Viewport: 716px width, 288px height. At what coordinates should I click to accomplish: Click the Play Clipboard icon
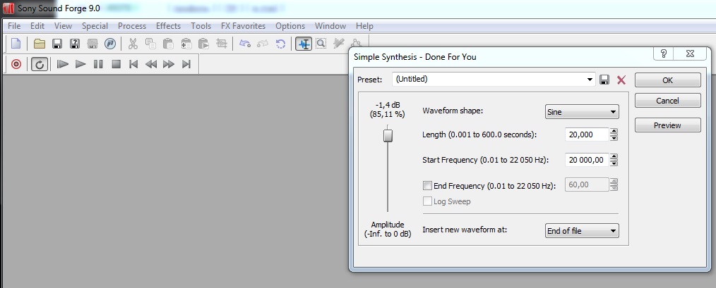click(203, 44)
